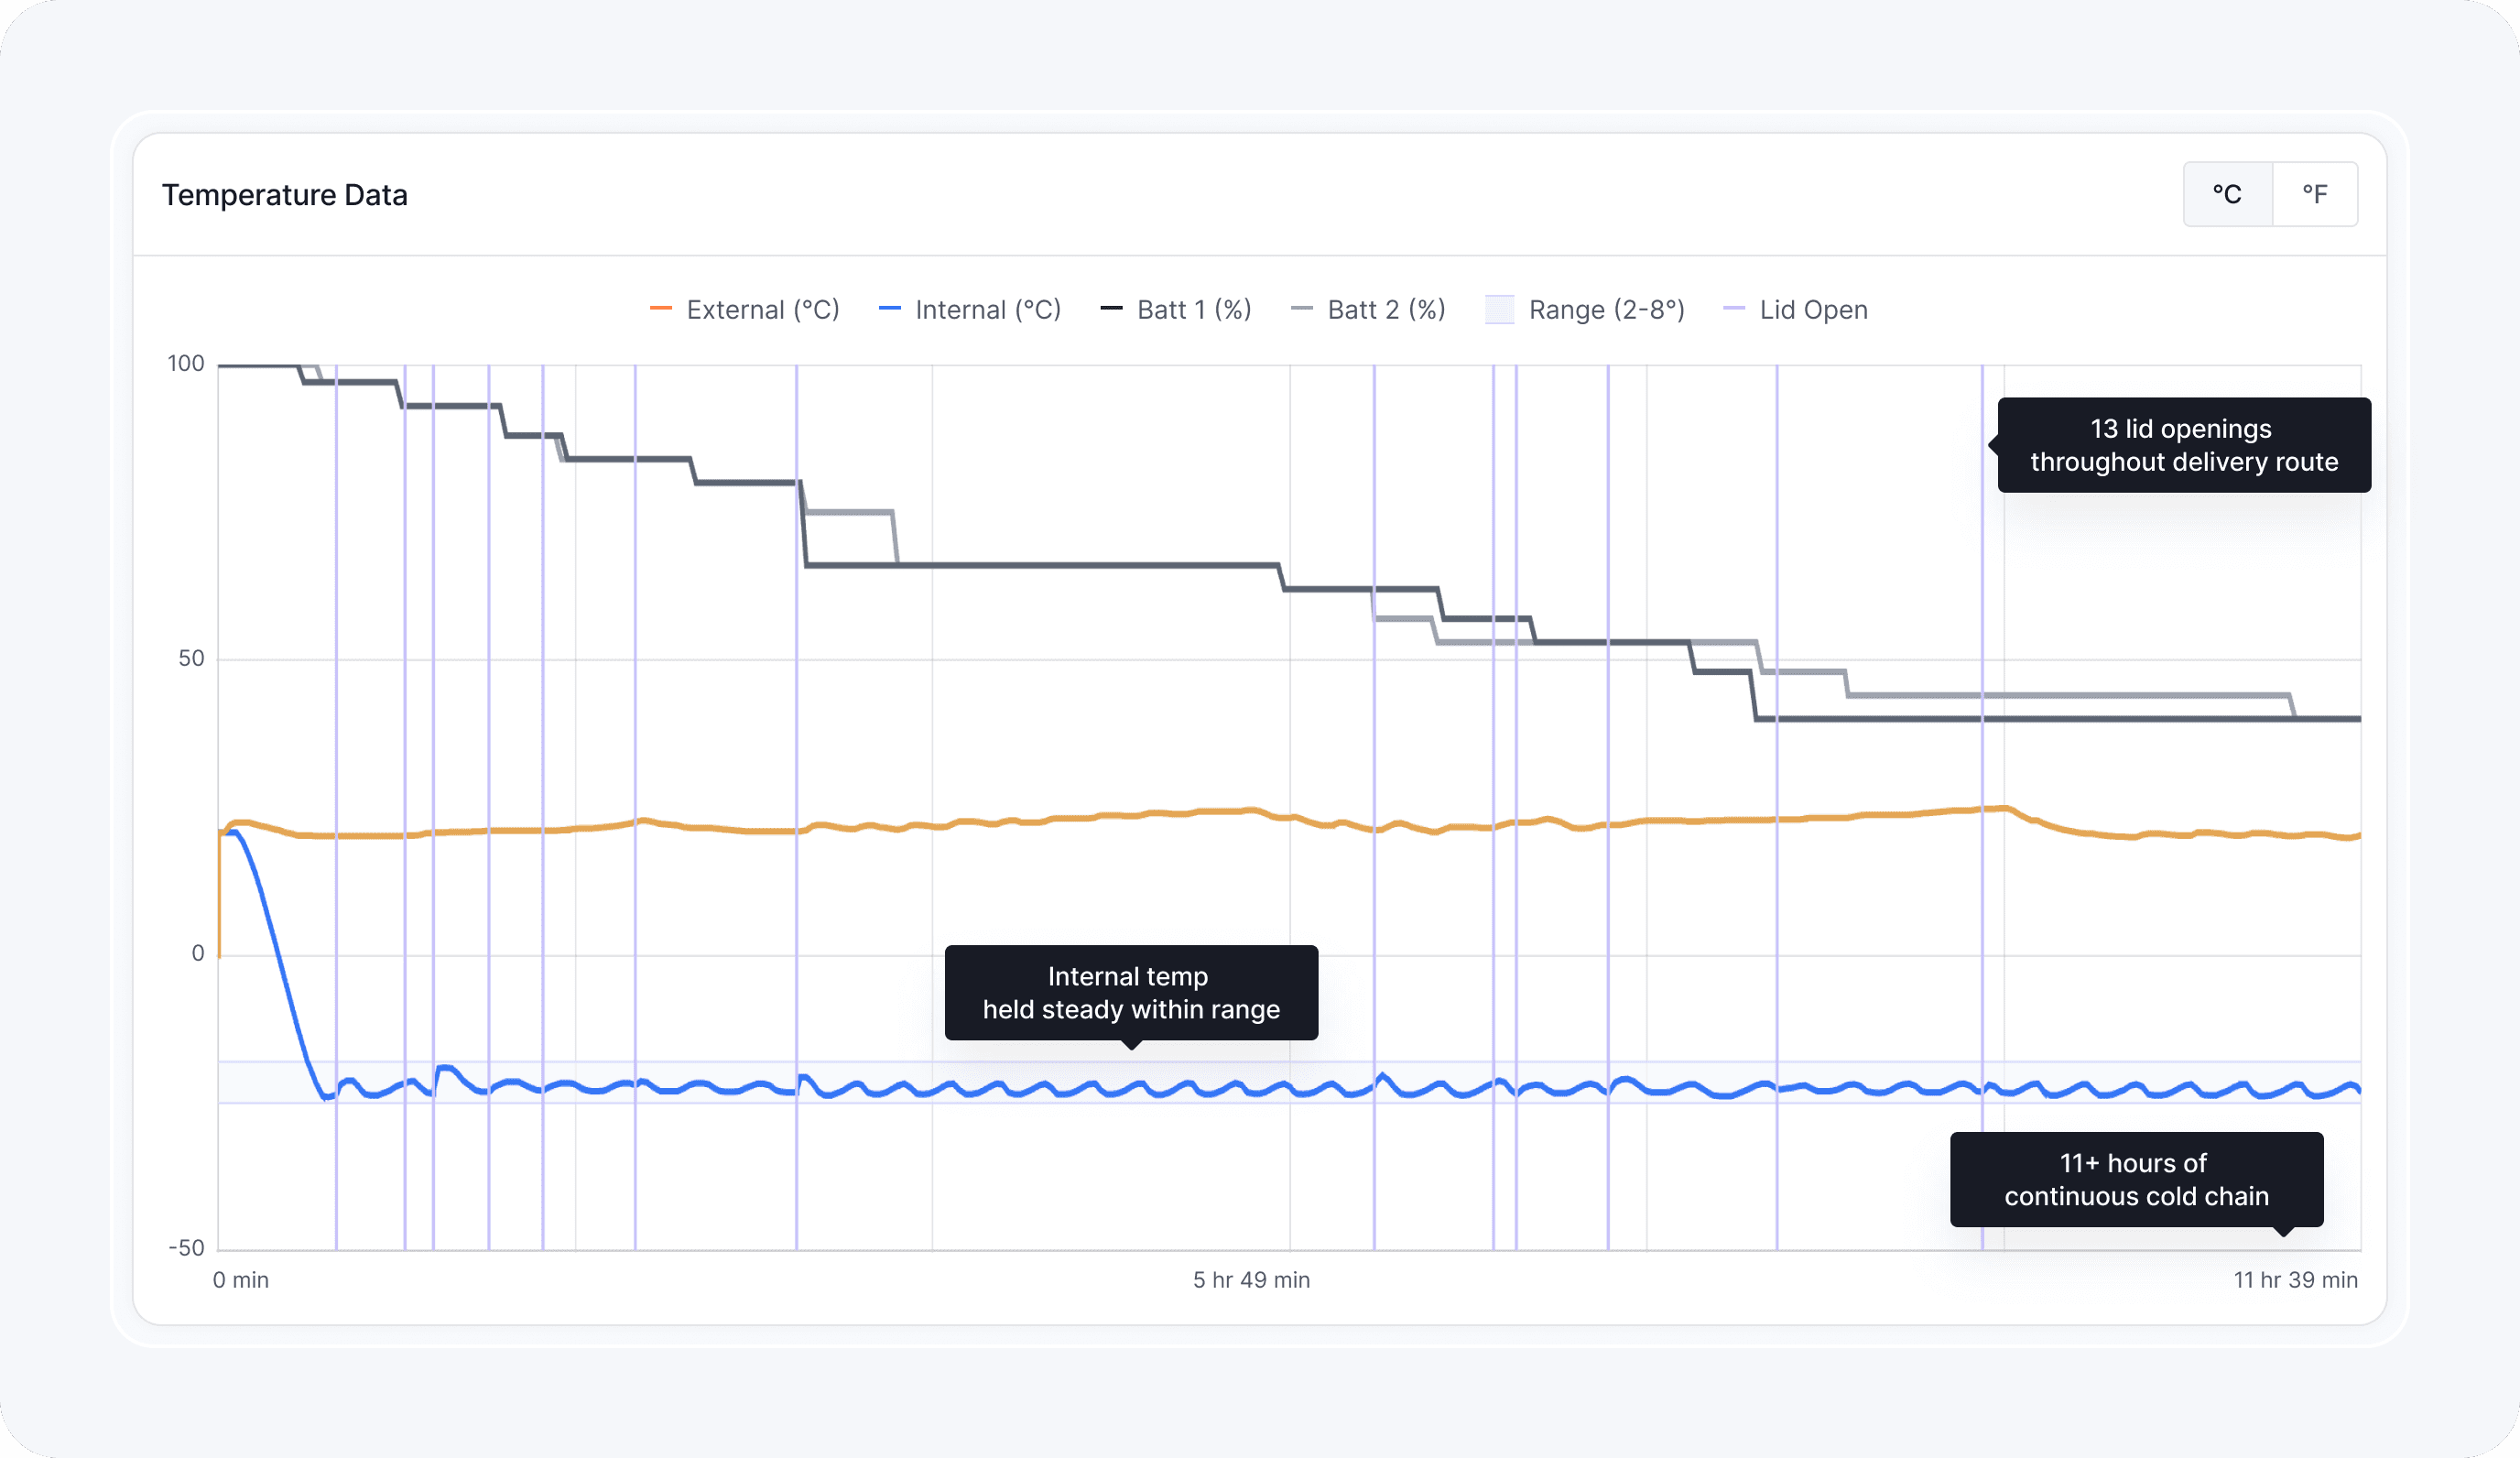Click the blue Internal legend marker
The height and width of the screenshot is (1458, 2520).
(889, 309)
